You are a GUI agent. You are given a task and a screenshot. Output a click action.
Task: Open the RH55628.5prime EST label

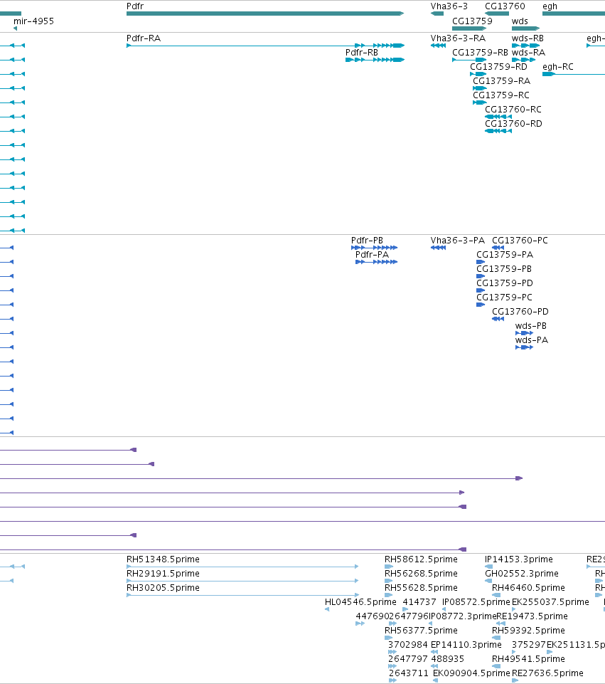(421, 588)
